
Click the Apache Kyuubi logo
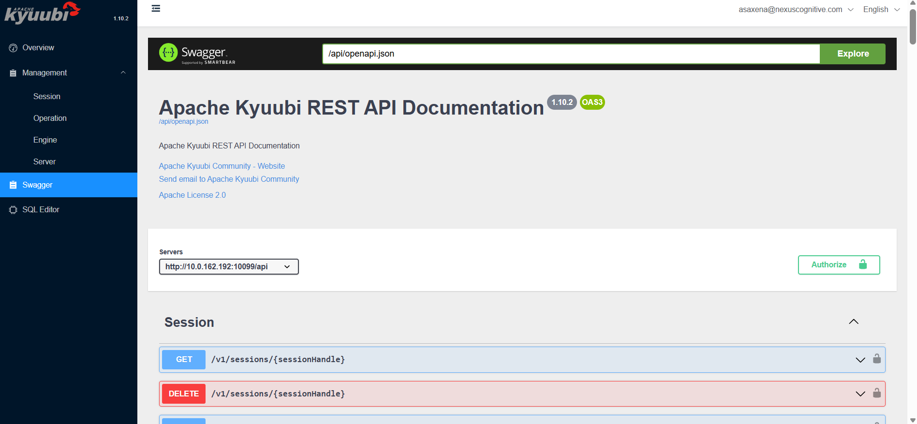point(43,13)
